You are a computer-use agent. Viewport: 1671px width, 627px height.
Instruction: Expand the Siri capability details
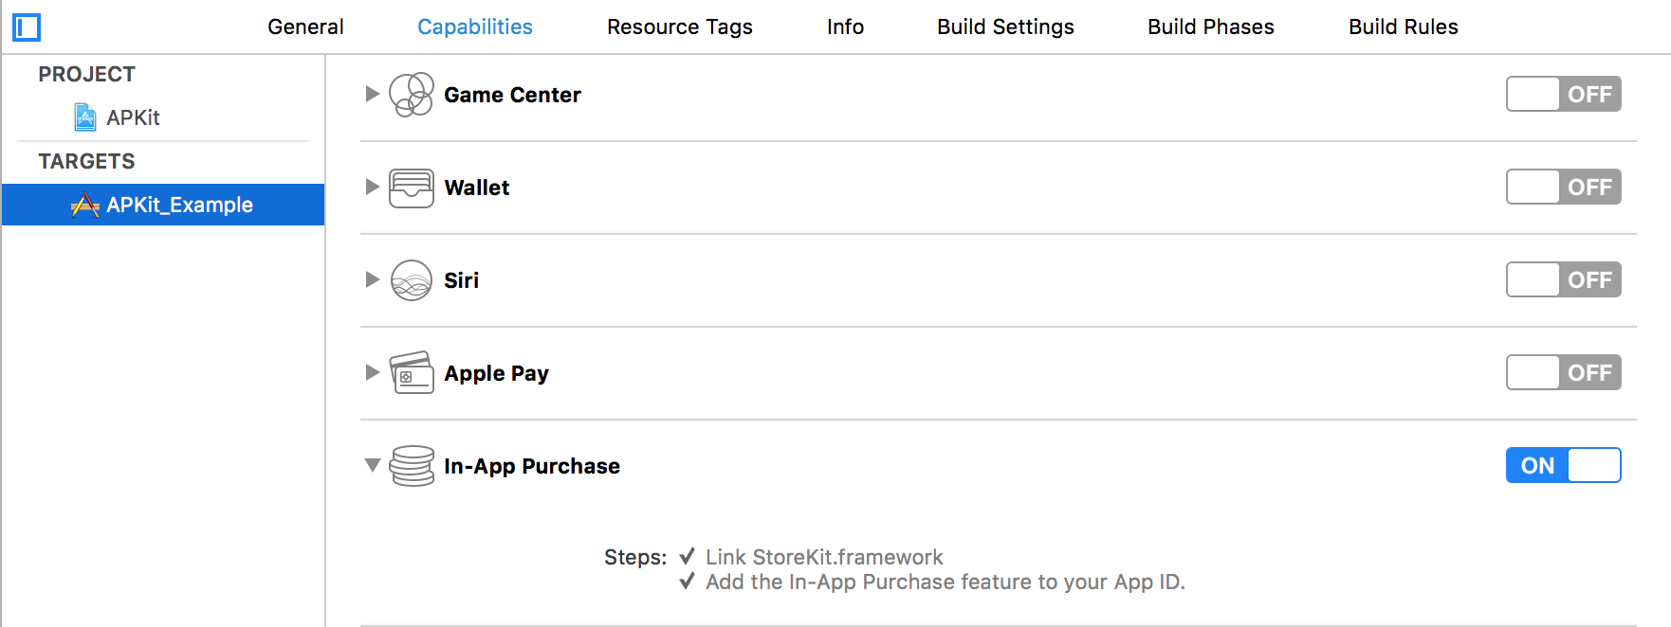point(373,280)
